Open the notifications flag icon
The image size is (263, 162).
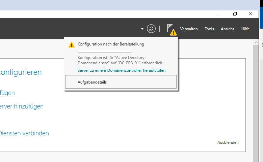[x=172, y=30]
